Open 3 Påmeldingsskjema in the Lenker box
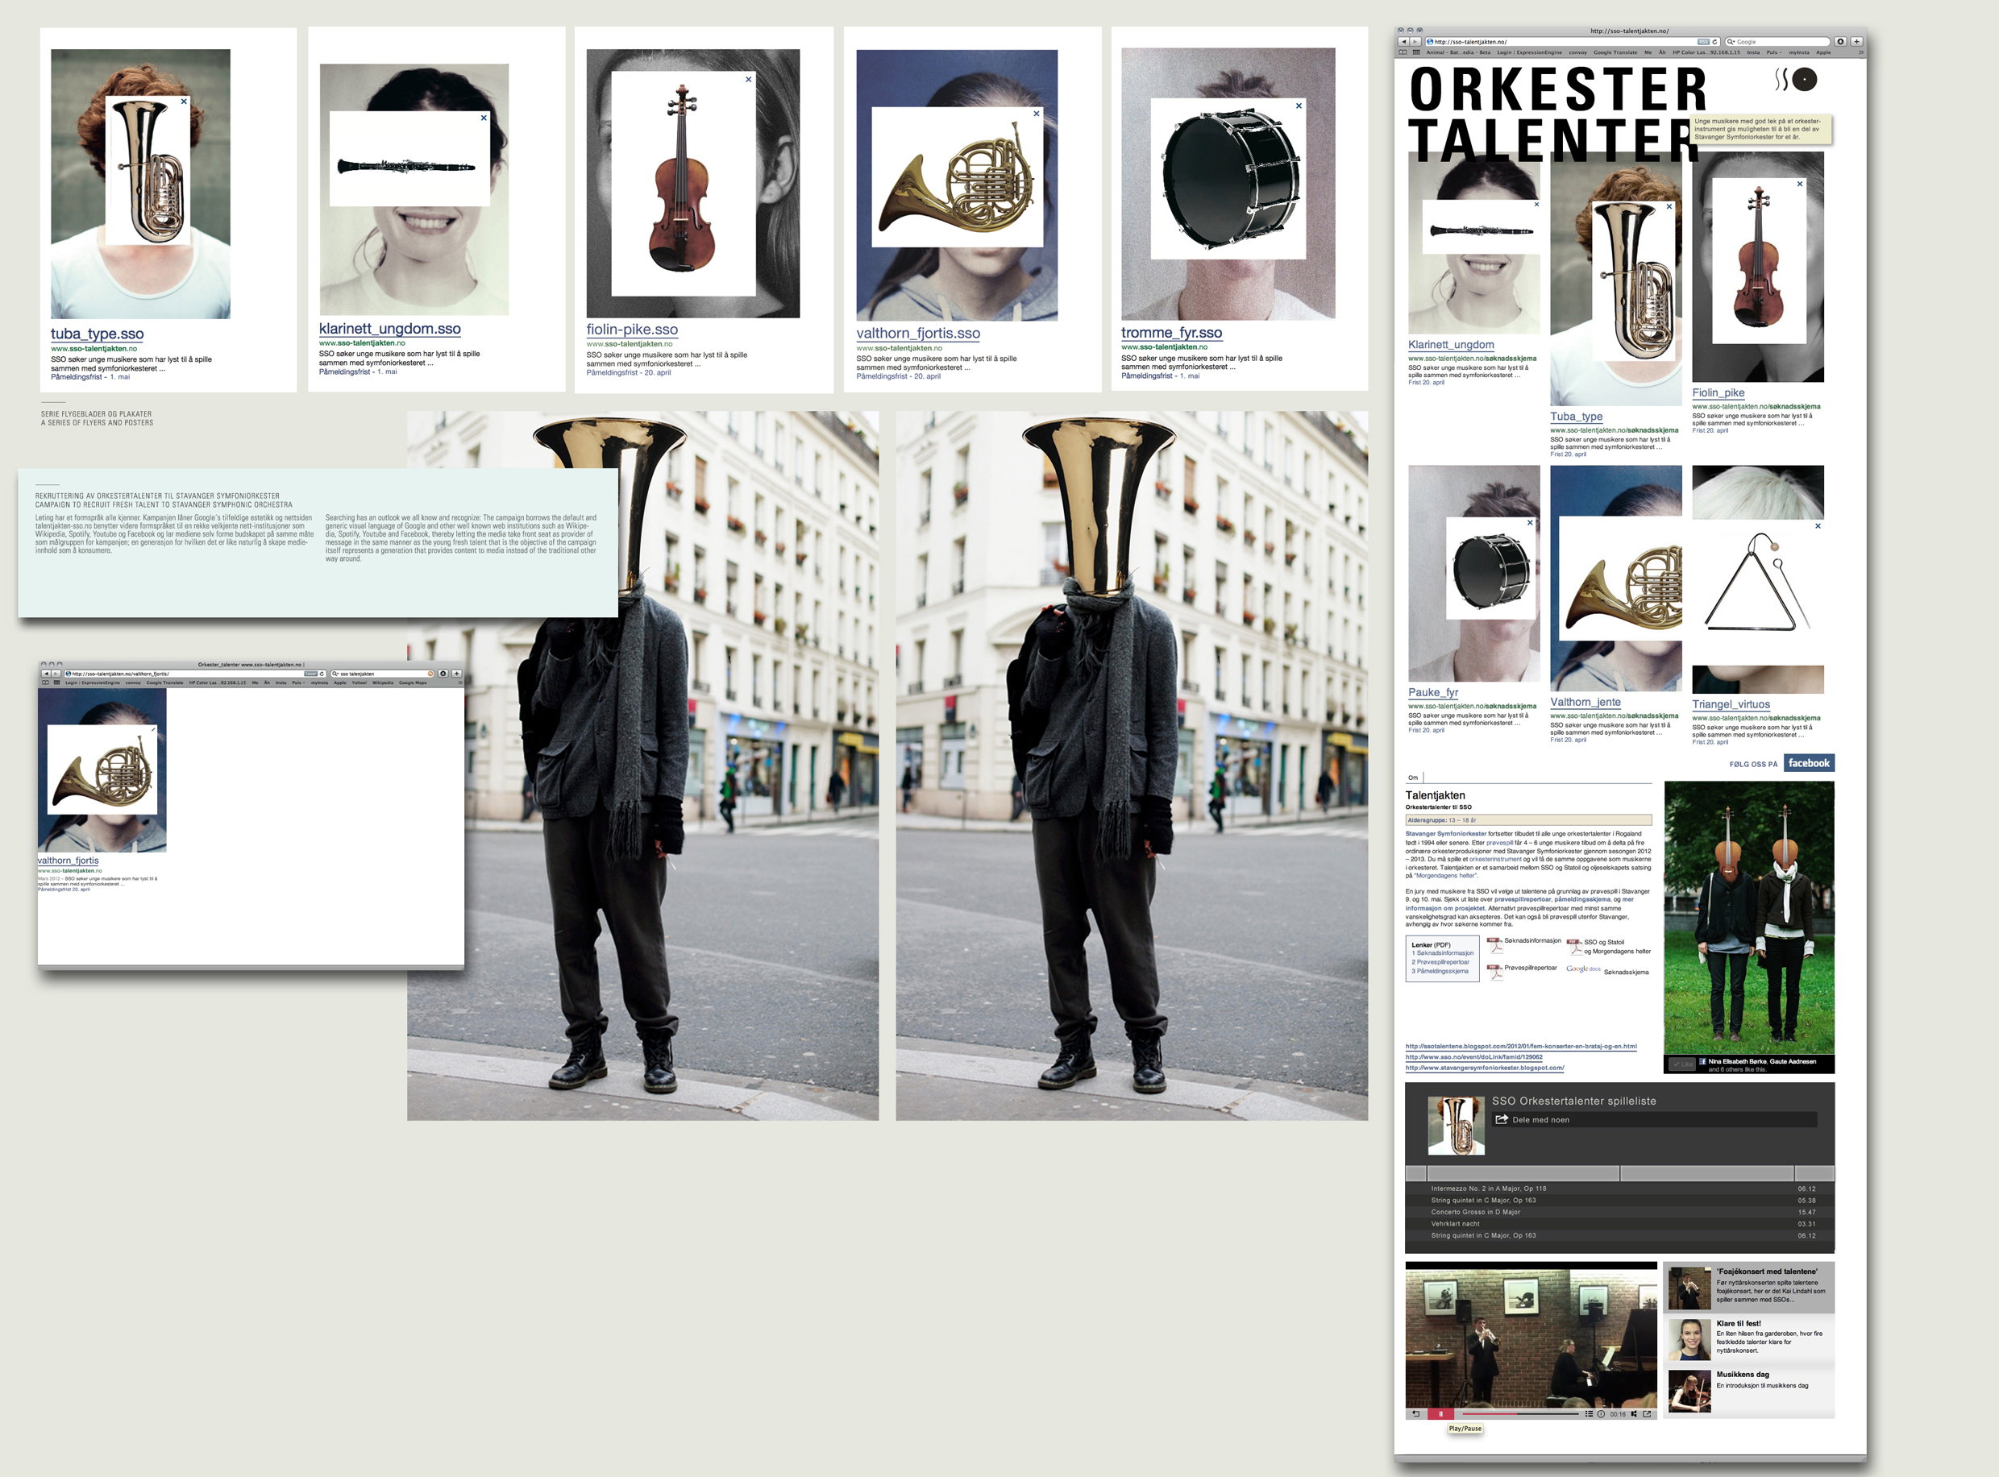This screenshot has width=1999, height=1477. pos(1440,972)
